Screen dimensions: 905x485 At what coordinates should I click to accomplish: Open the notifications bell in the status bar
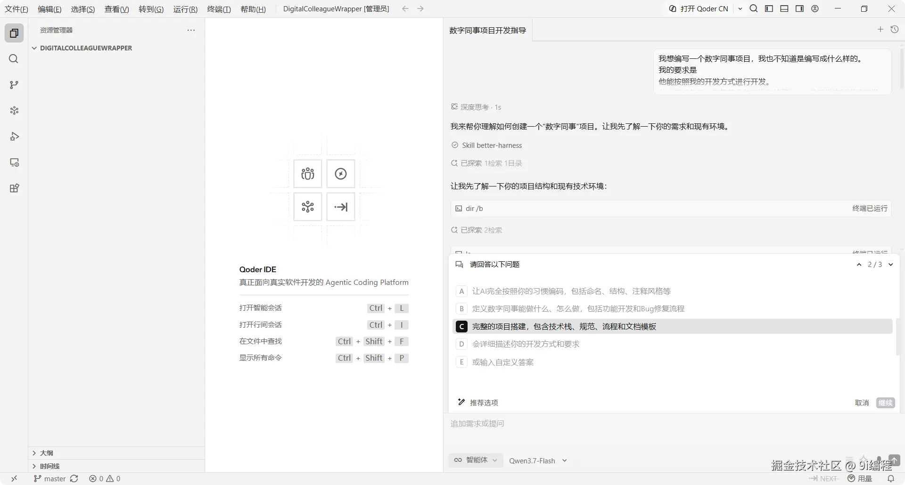pos(891,478)
